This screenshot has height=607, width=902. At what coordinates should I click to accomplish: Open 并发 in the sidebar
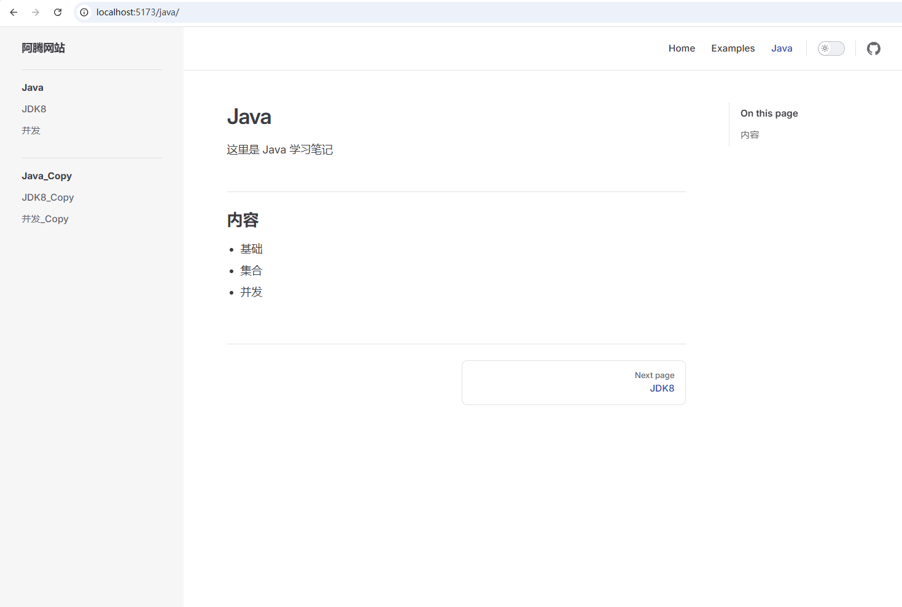point(31,131)
